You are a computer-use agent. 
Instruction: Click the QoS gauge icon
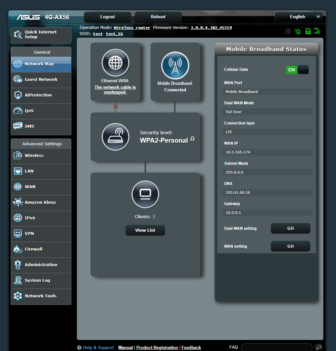[18, 110]
